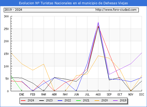Click the ABR month axis label
147x107 pixels.
(x=54, y=94)
